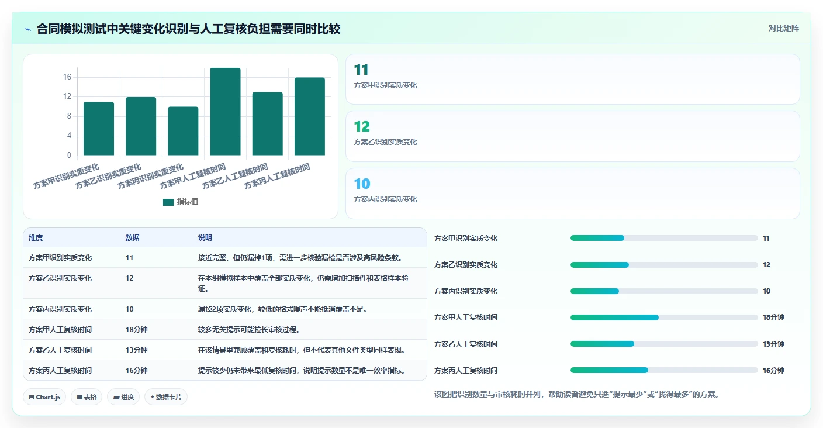Click progress bar for 方案乙识别实质变化
Viewport: 823px width, 428px height.
click(x=664, y=265)
